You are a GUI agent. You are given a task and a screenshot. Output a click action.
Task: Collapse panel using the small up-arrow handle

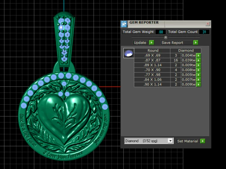coord(166,37)
